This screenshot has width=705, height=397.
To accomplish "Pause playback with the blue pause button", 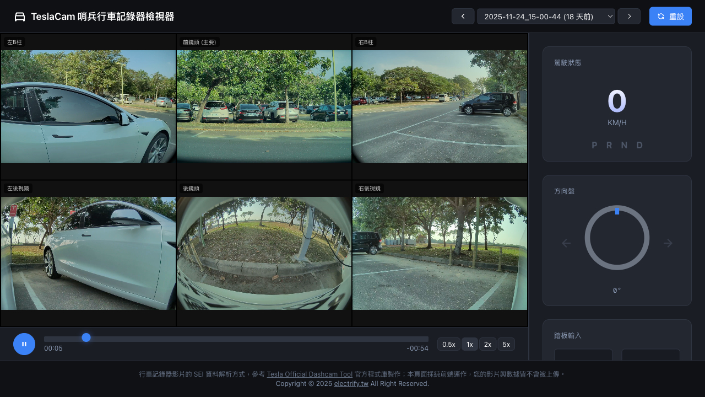I will pos(24,344).
